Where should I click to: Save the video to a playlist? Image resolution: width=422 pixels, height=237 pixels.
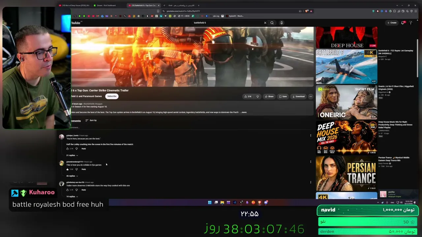pyautogui.click(x=283, y=96)
